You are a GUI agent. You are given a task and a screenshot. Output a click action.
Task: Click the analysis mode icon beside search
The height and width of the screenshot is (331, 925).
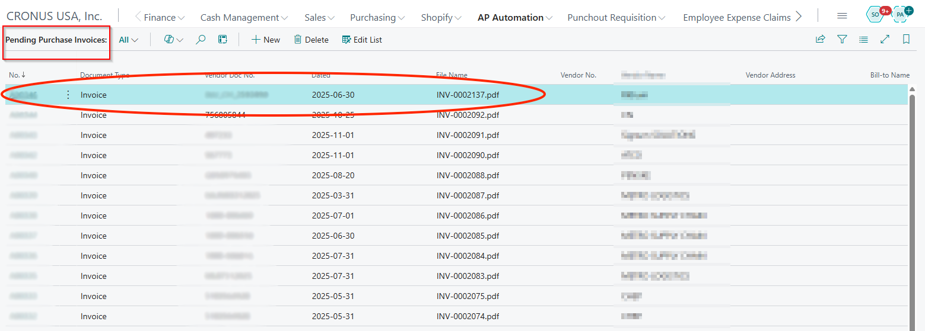222,40
